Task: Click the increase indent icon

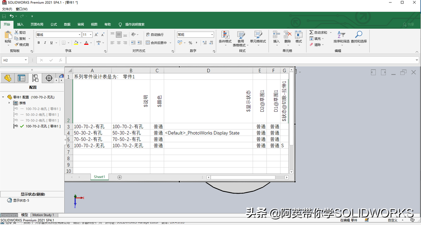Action: coord(140,43)
